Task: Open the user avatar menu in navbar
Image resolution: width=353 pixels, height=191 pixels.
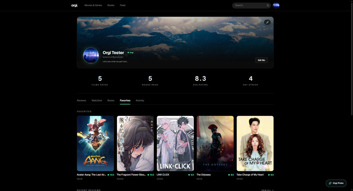Action: coord(276,5)
